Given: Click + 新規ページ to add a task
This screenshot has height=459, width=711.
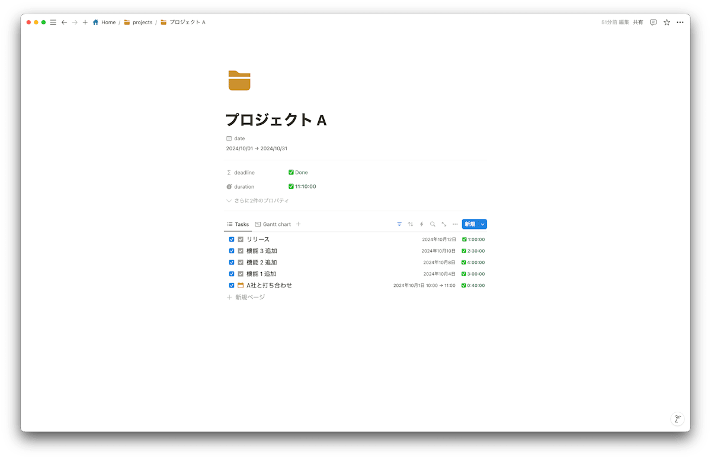Looking at the screenshot, I should coord(246,297).
